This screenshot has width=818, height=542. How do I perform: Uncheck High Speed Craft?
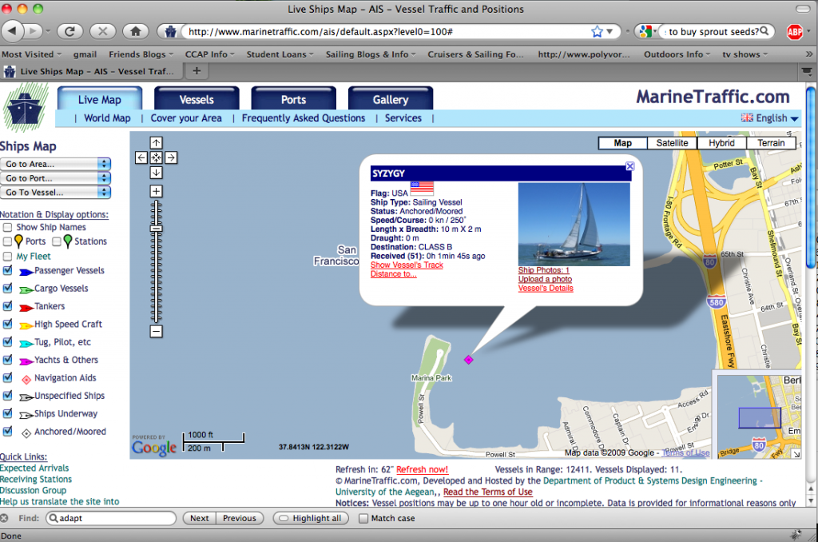pos(8,324)
